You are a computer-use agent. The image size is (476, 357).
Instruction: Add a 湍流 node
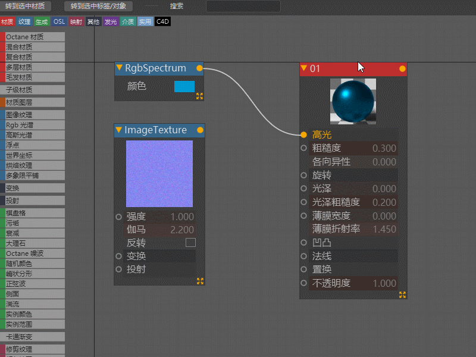[33, 304]
